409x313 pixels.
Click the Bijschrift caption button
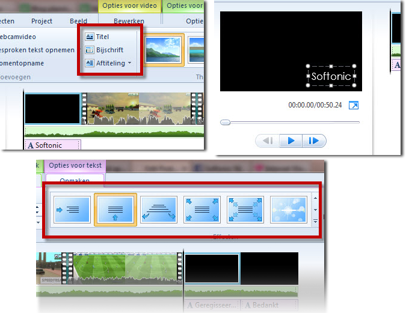pyautogui.click(x=104, y=50)
